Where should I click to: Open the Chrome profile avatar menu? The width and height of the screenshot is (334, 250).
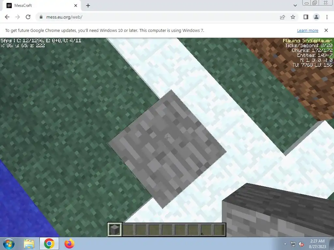click(316, 17)
